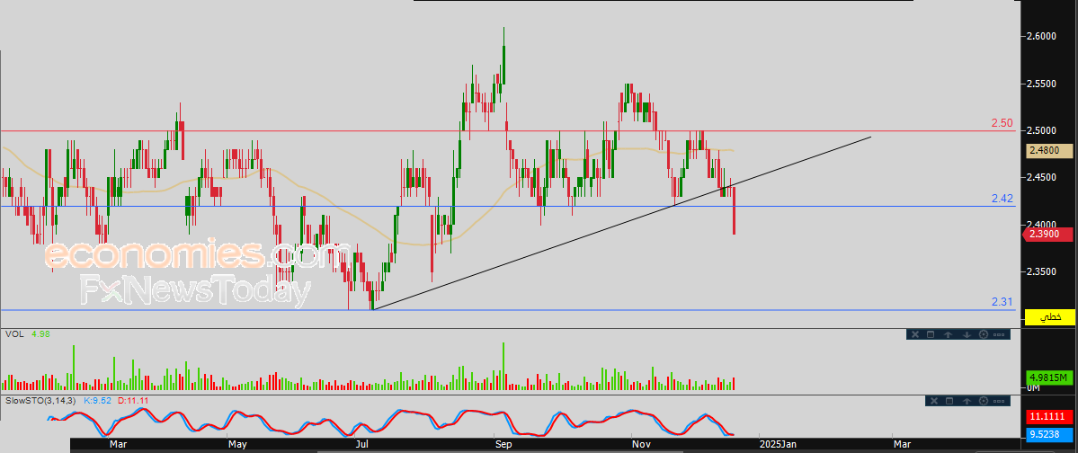Move the VOL panel up
The height and width of the screenshot is (453, 1078).
948,334
